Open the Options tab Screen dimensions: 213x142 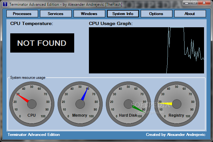(x=156, y=14)
